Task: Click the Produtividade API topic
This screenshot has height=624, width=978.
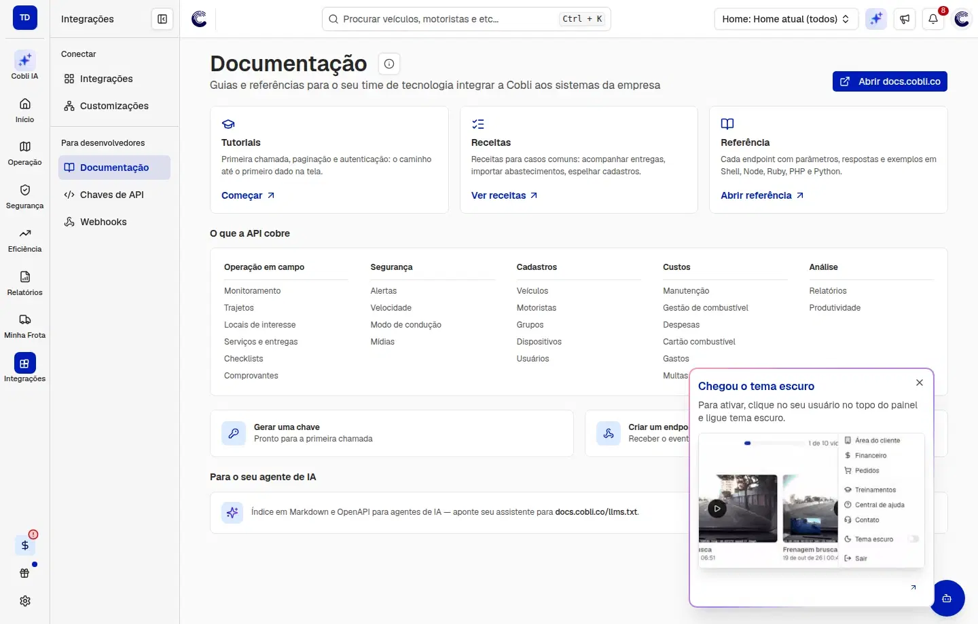Action: pos(835,308)
